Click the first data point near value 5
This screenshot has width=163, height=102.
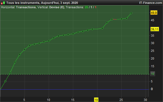pyautogui.click(x=6, y=81)
